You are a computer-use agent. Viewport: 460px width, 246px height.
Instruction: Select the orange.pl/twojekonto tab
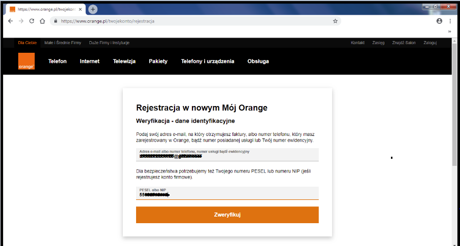coord(46,9)
